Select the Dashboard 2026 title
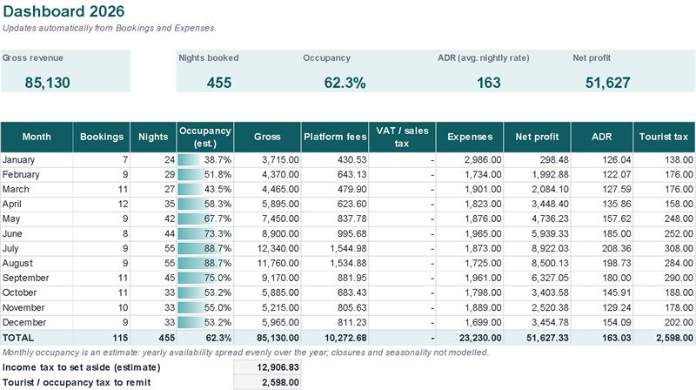Image resolution: width=696 pixels, height=390 pixels. coord(64,11)
